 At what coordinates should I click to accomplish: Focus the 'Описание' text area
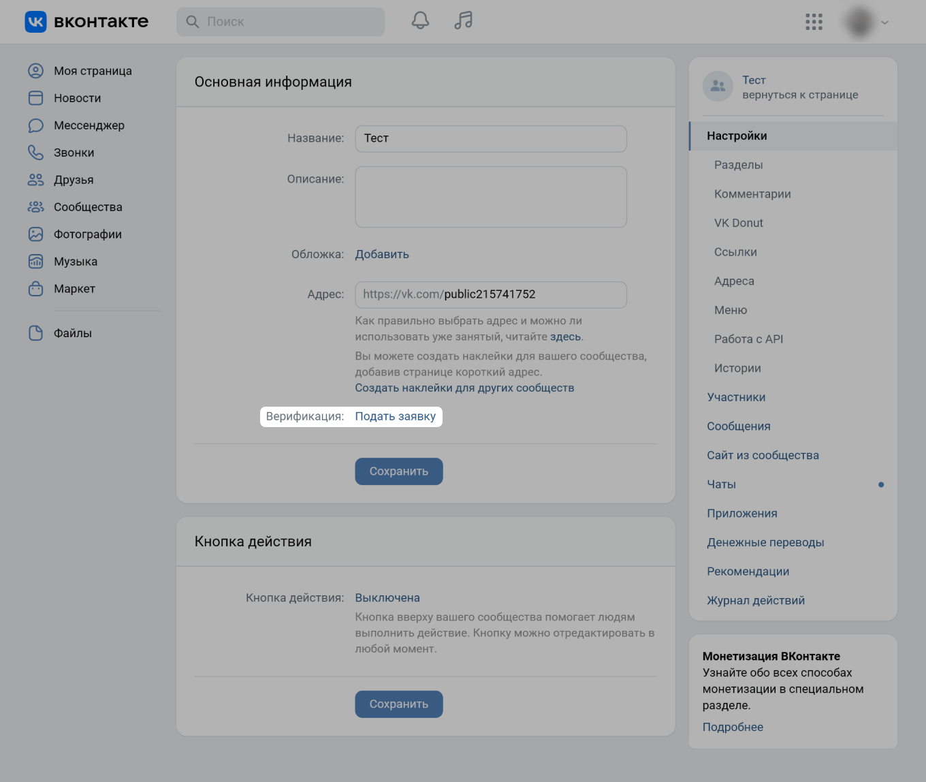[x=490, y=197]
